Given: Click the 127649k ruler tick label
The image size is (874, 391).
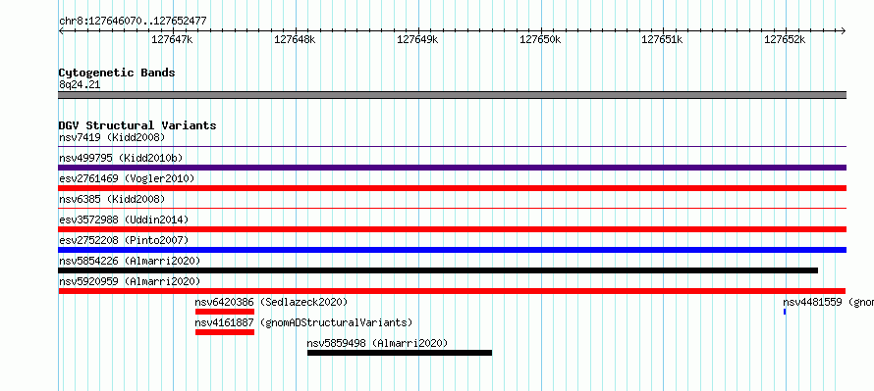Looking at the screenshot, I should coord(417,40).
